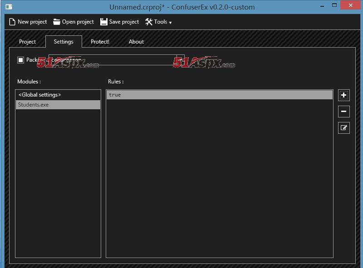Minimize the ConfuserEx window
The width and height of the screenshot is (363, 268).
tap(322, 6)
